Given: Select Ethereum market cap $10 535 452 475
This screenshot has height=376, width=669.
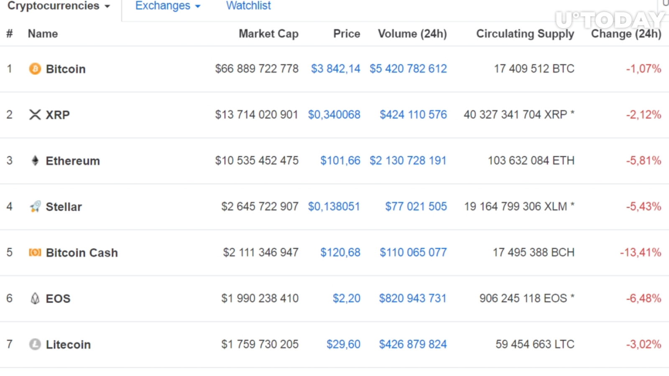Looking at the screenshot, I should click(x=257, y=160).
